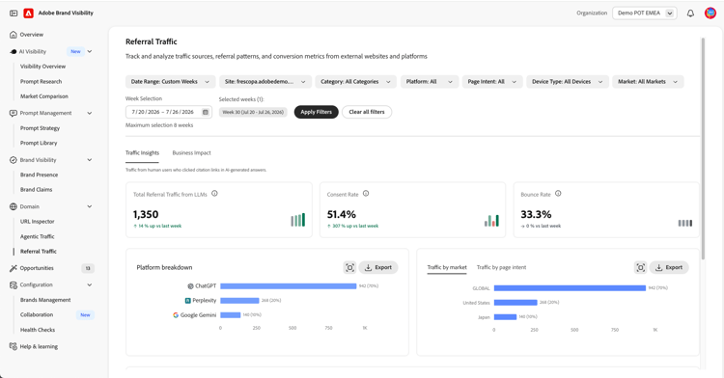Collapse the AI Visibility section chevron
724x378 pixels.
tap(90, 52)
